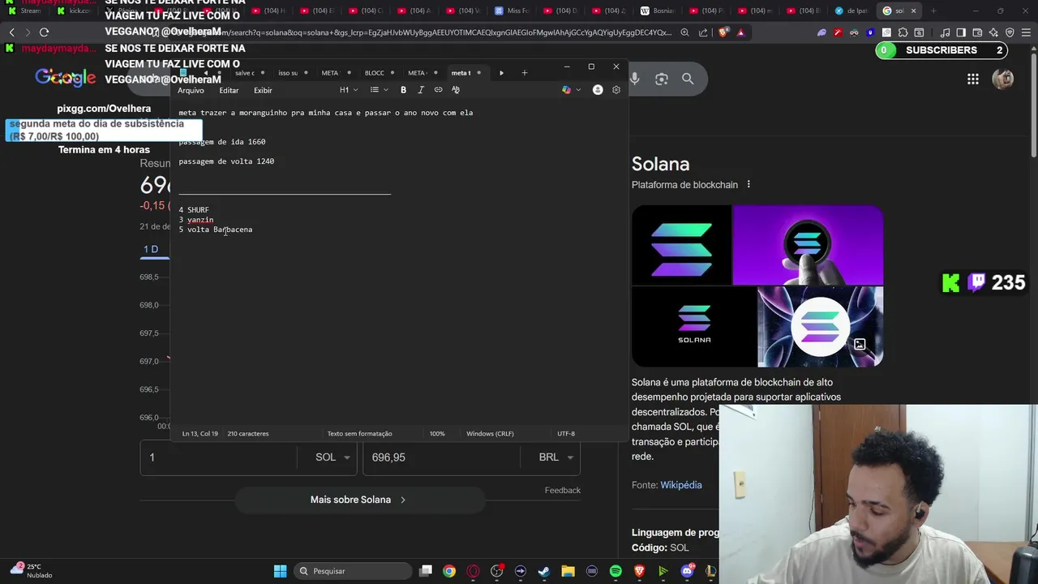Toggle italic formatting in Notepad

[x=420, y=90]
